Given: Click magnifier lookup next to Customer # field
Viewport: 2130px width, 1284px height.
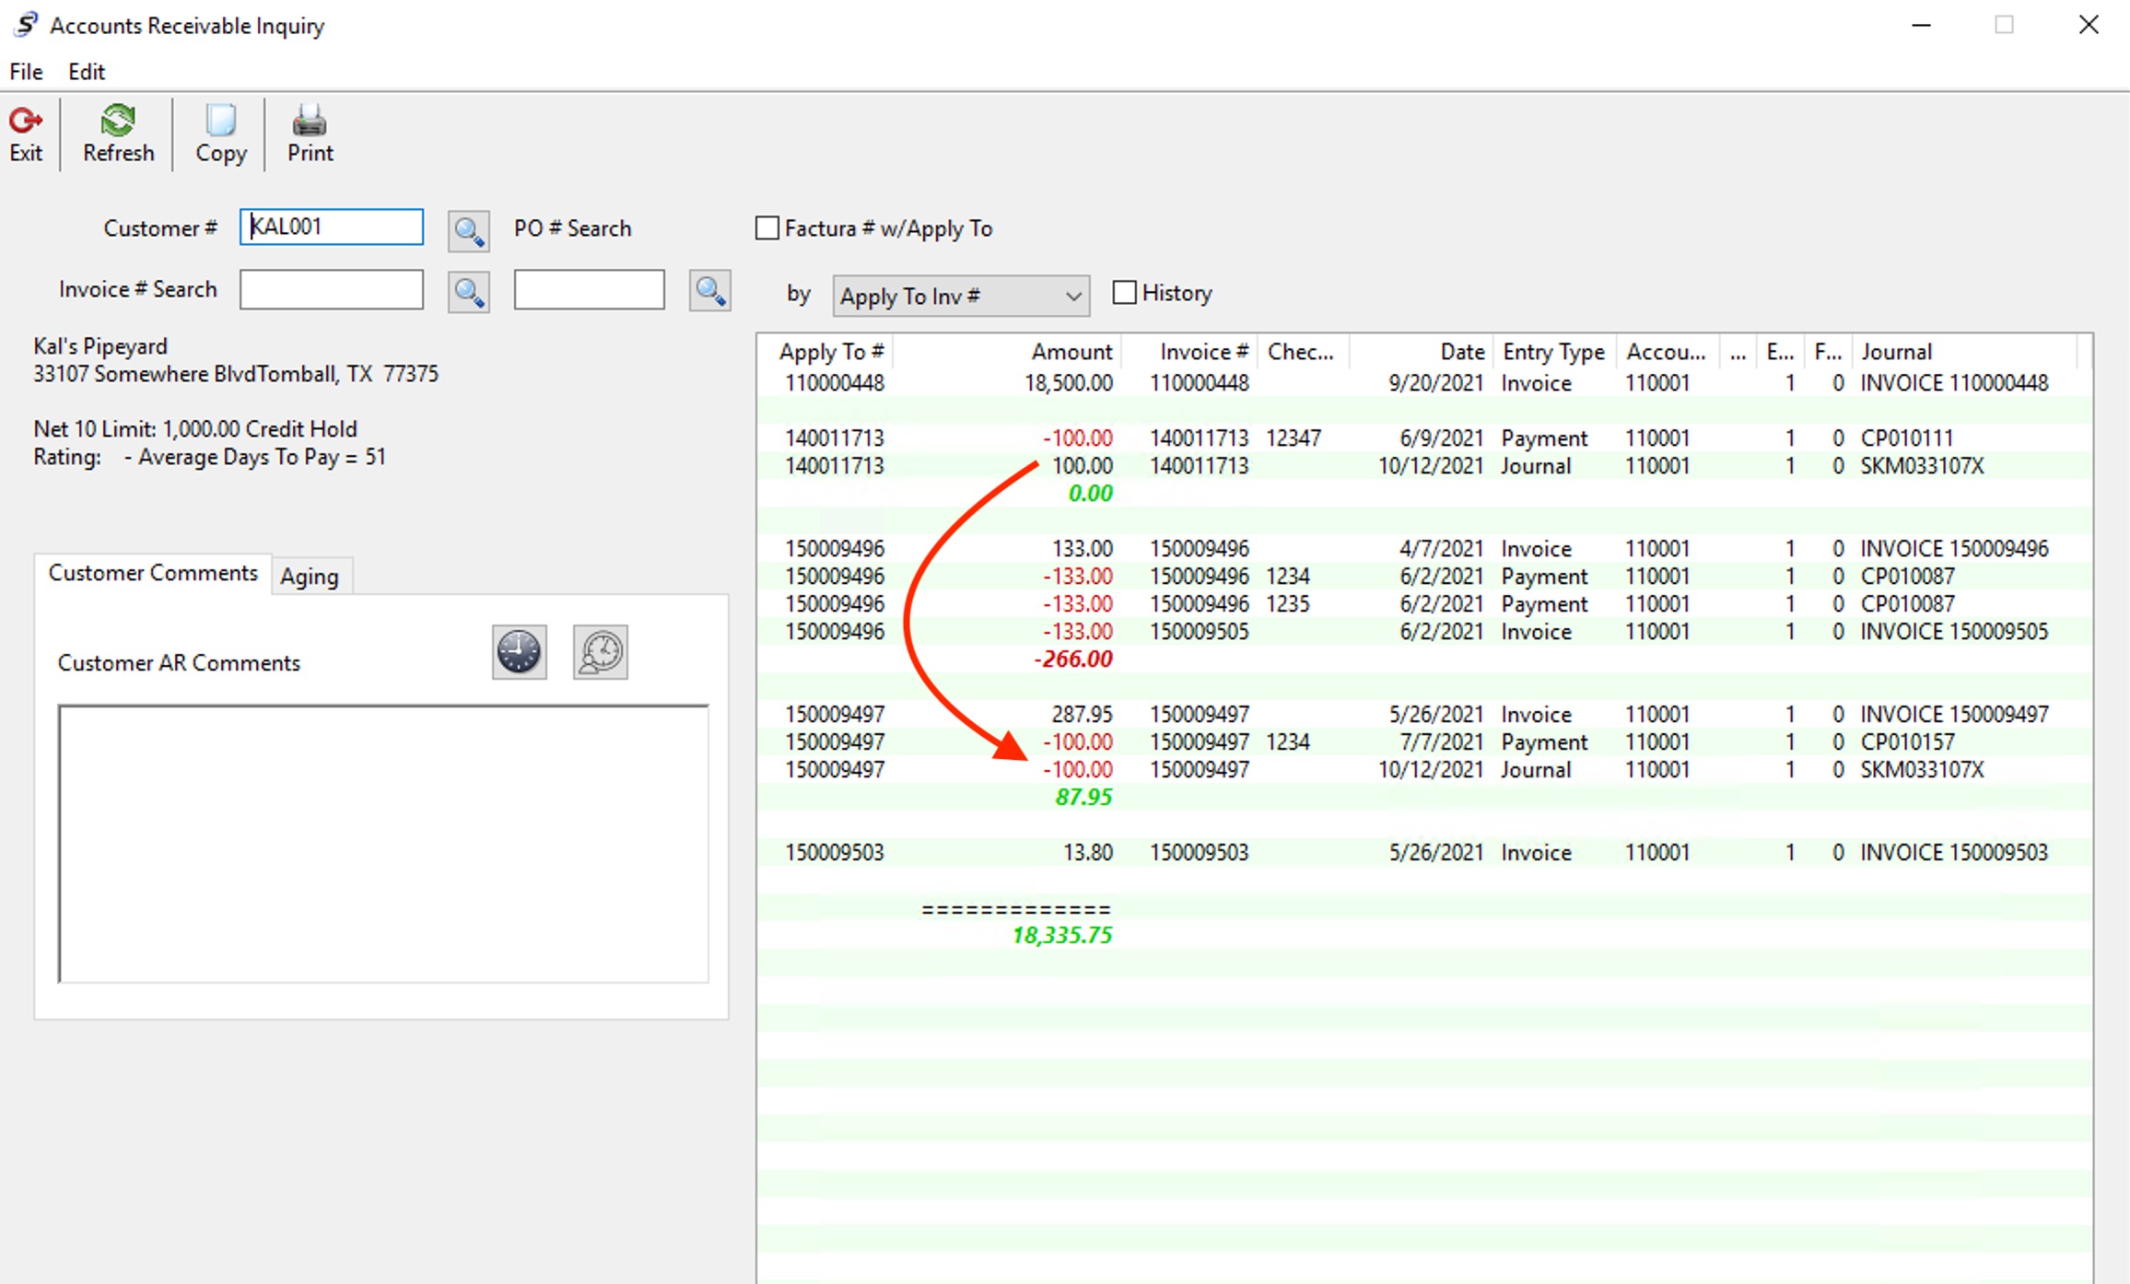Looking at the screenshot, I should click(x=468, y=230).
